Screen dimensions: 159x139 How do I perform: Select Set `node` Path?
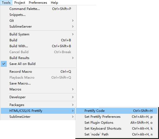[x=116, y=134]
